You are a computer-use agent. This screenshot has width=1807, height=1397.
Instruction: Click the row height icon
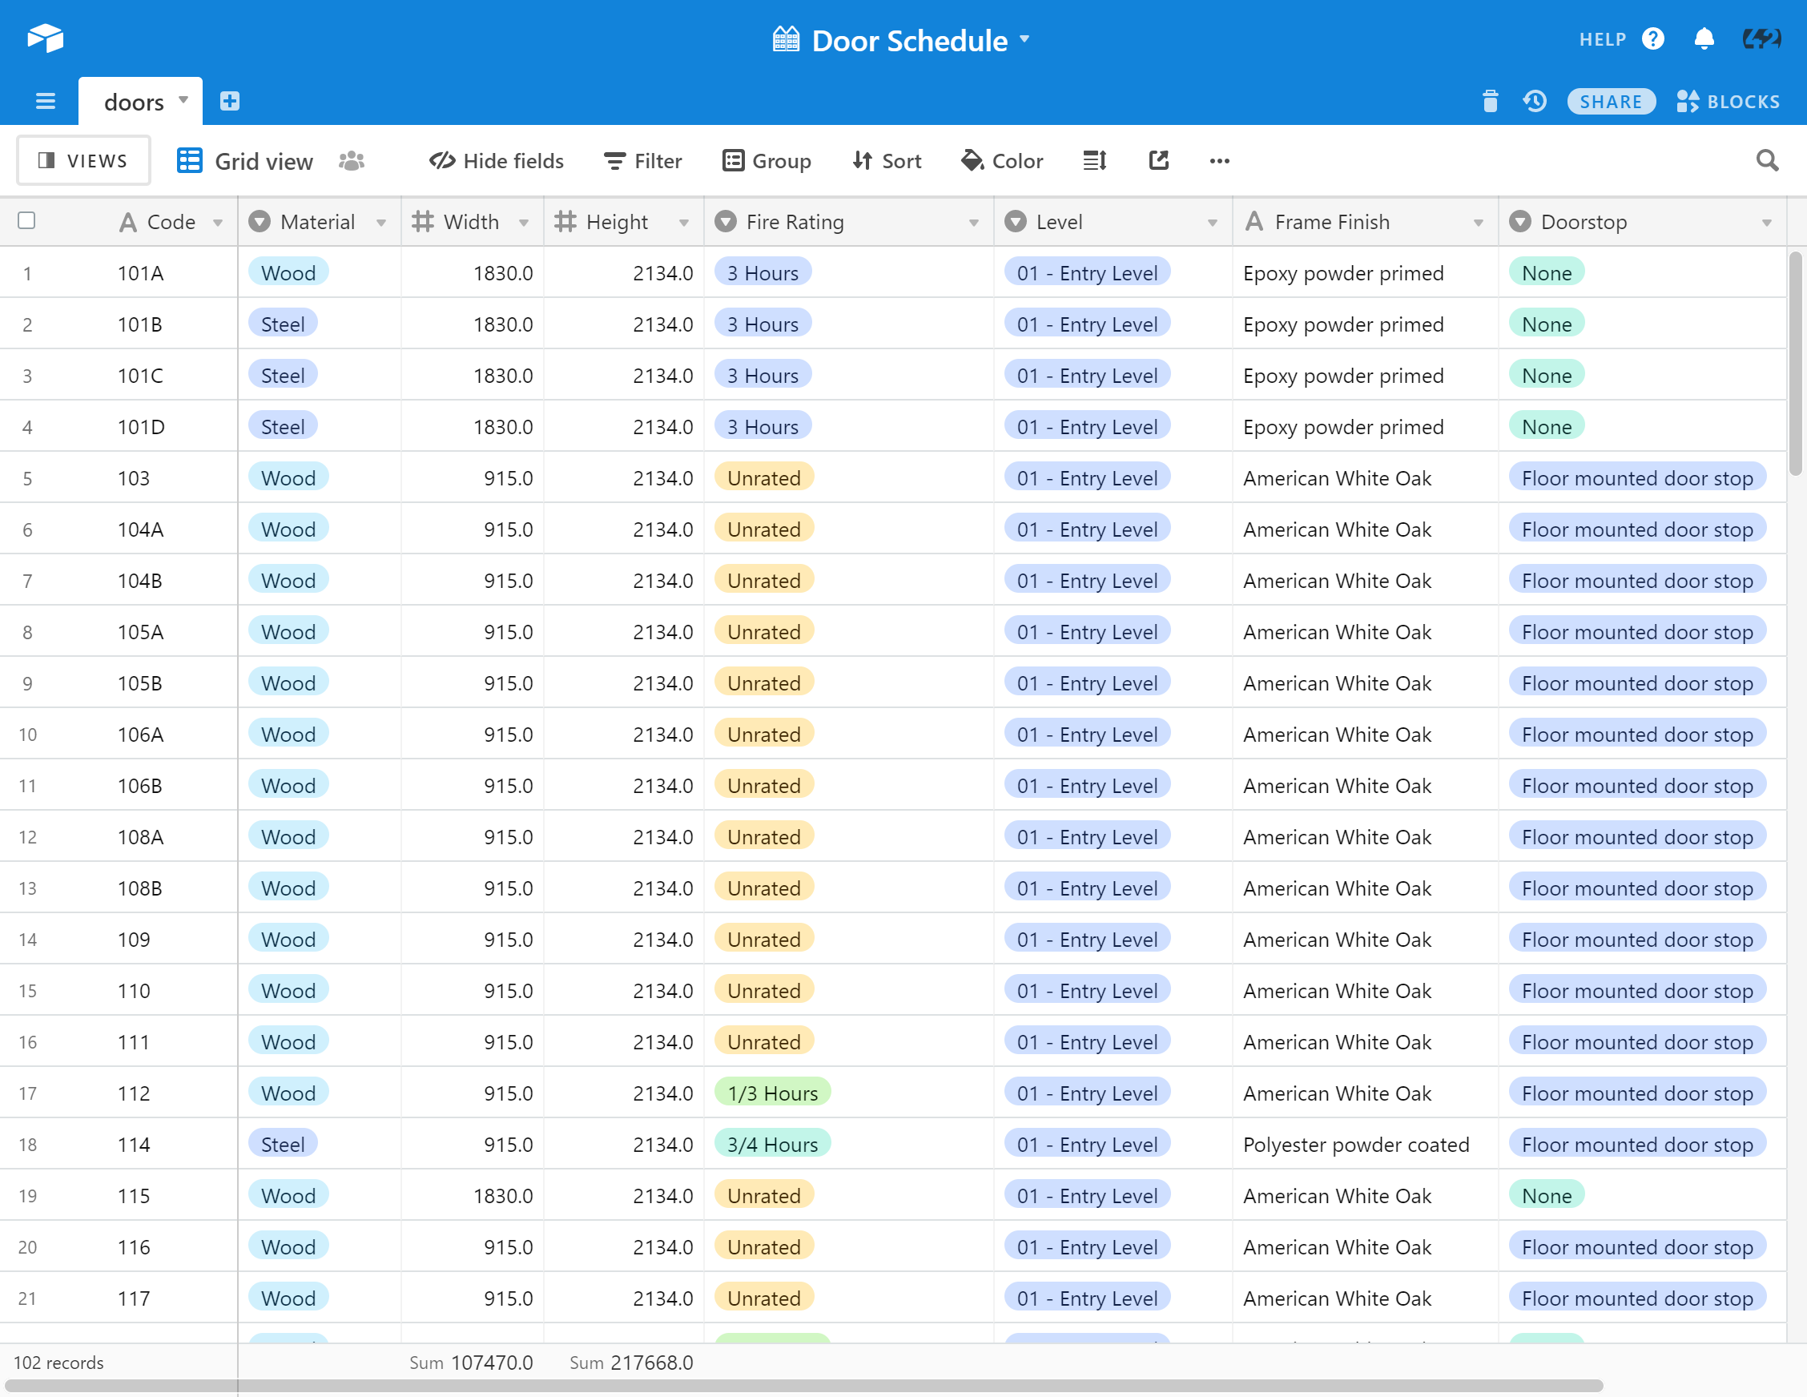(x=1095, y=160)
